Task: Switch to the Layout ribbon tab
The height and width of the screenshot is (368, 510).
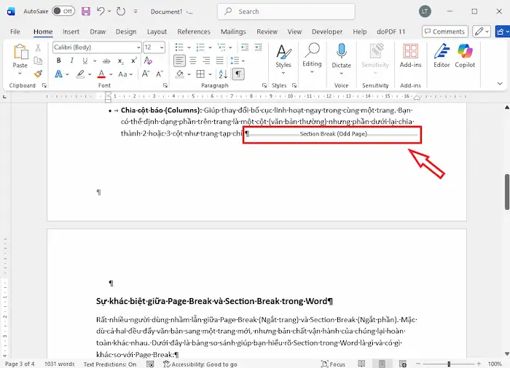Action: [157, 32]
